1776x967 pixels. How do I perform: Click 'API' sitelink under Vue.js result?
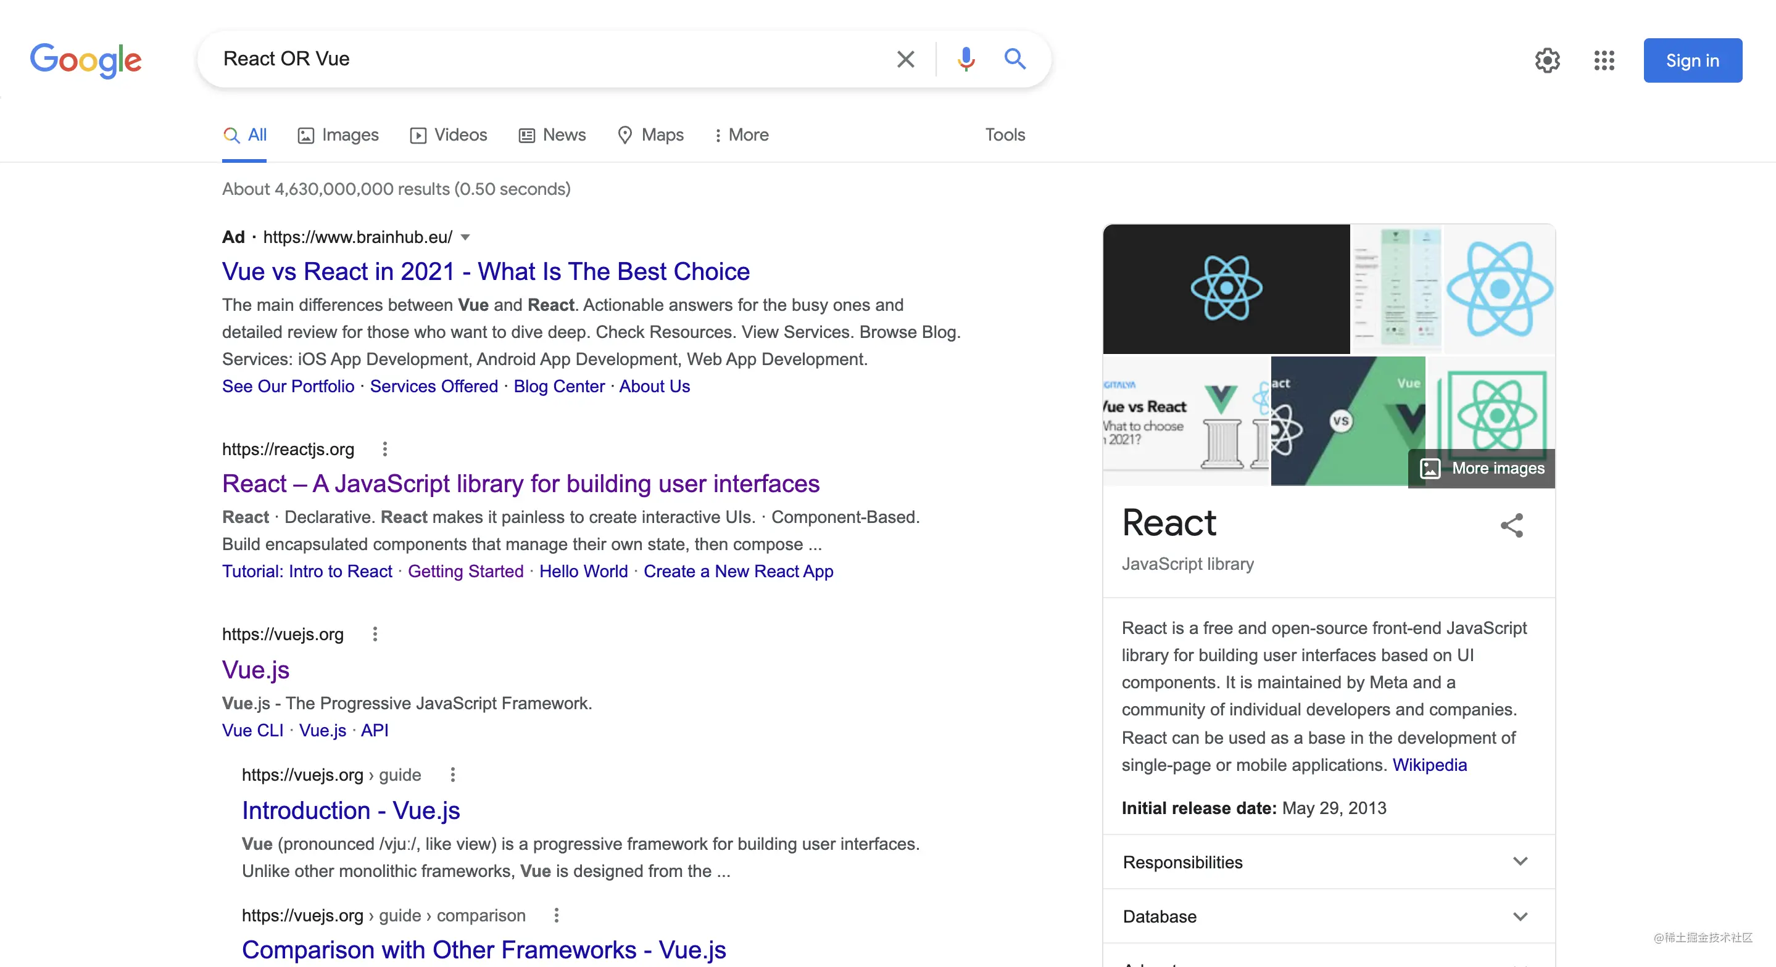pos(375,731)
